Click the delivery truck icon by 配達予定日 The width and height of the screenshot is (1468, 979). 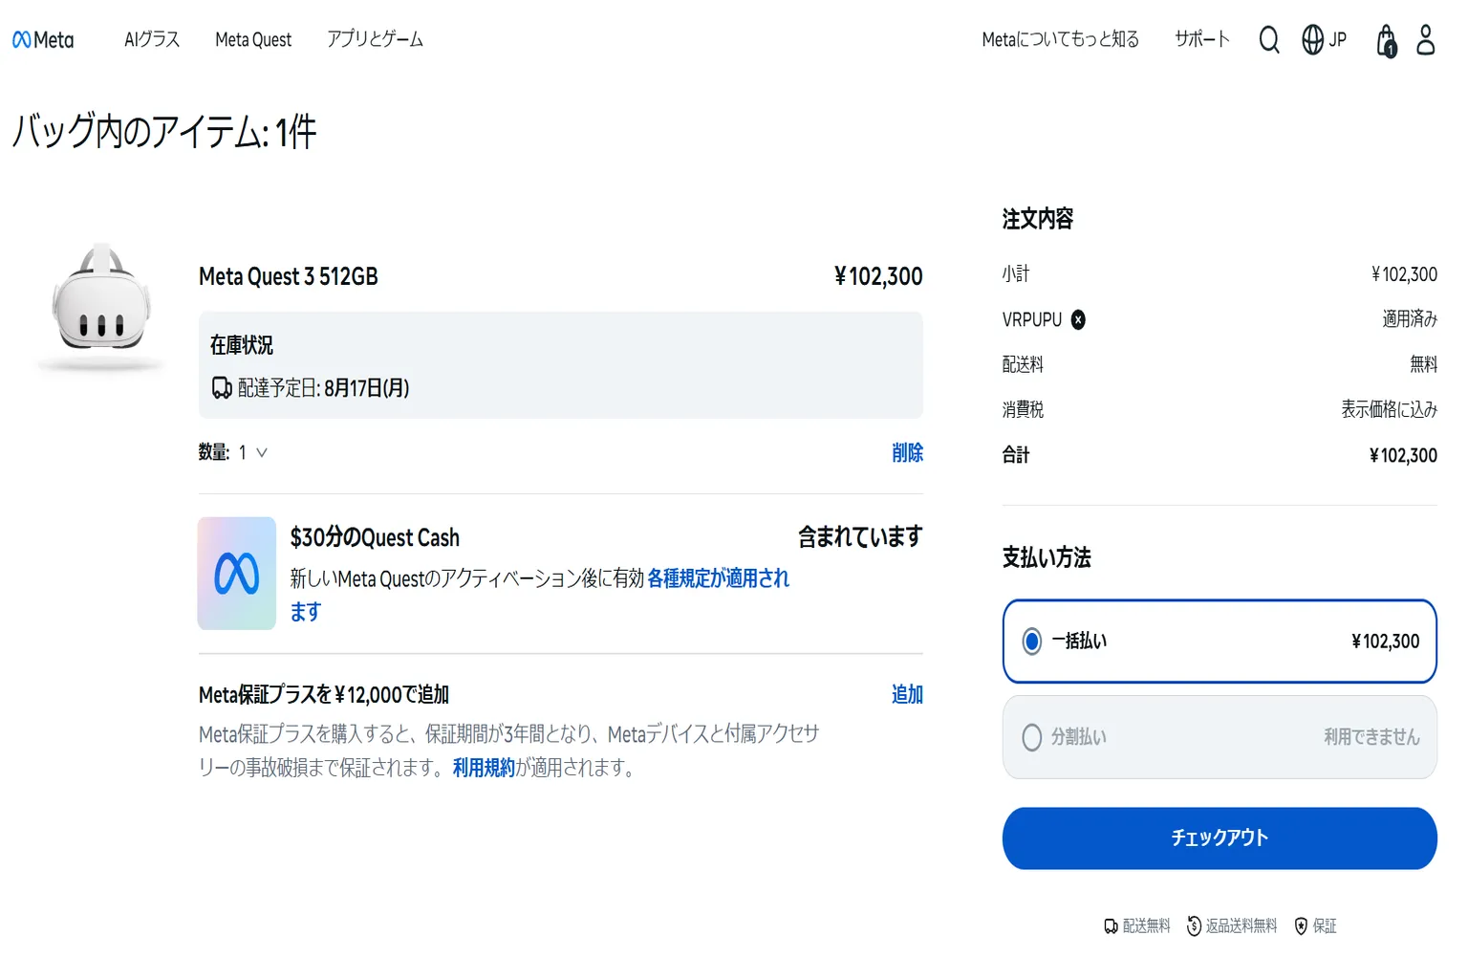click(x=222, y=387)
